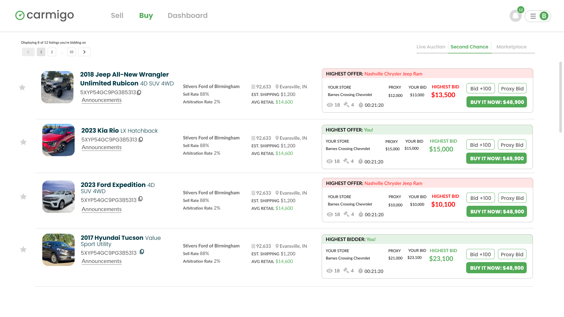Switch to the Live Auction tab
The width and height of the screenshot is (564, 317).
click(x=431, y=47)
